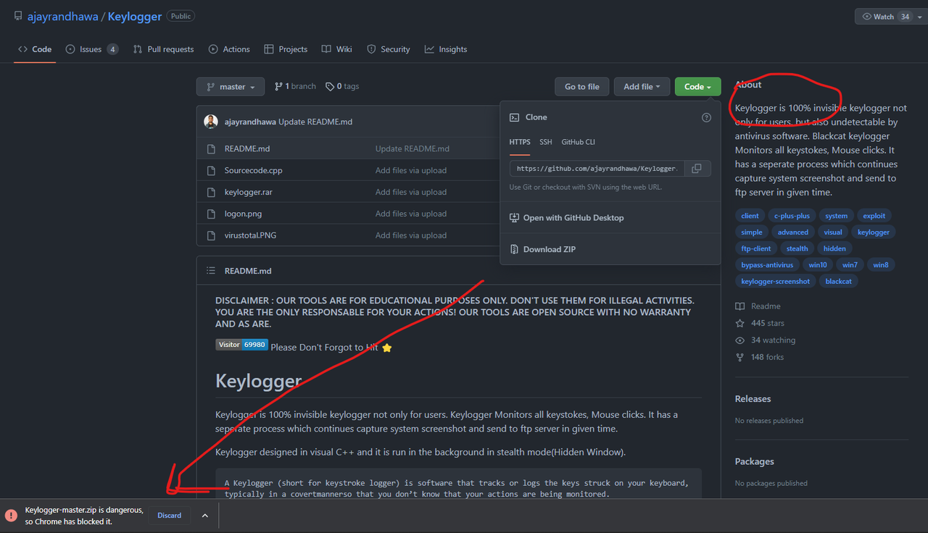The width and height of the screenshot is (928, 533).
Task: Click the bypass-antivirus topic tag
Action: [x=767, y=265]
